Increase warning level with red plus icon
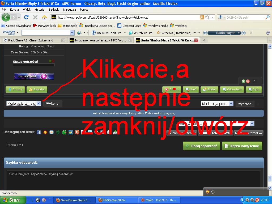Screen dimensions: 272x204 click(53, 61)
